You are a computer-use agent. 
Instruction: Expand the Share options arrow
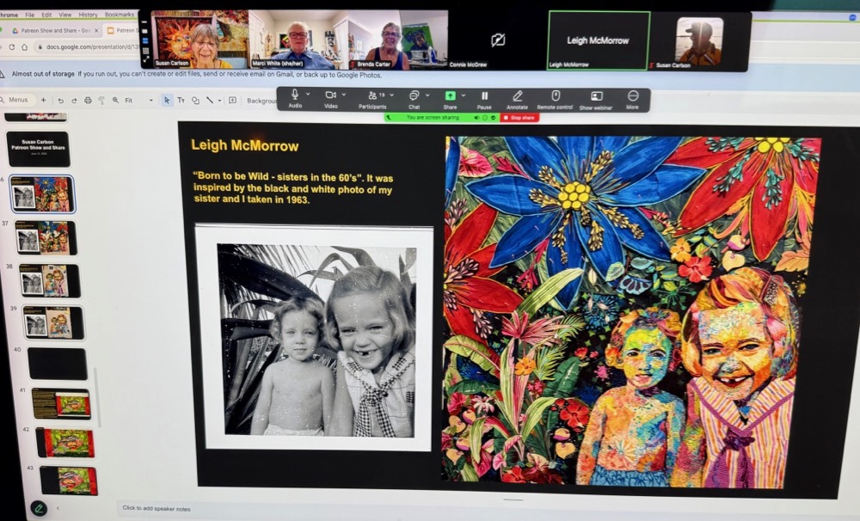coord(464,95)
